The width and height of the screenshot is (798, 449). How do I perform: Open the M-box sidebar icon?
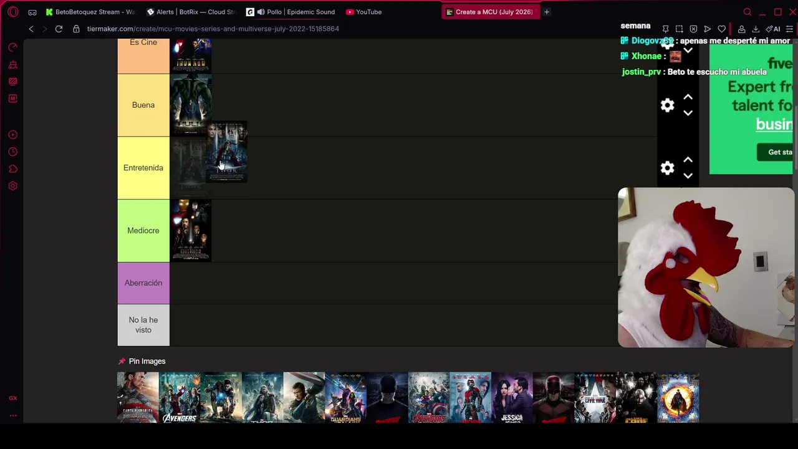[13, 99]
